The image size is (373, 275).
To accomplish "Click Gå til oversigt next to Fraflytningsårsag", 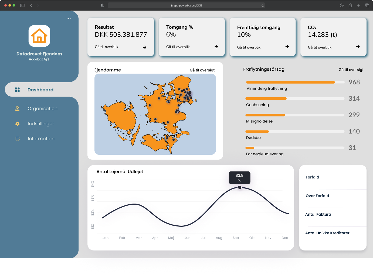I will pyautogui.click(x=351, y=70).
